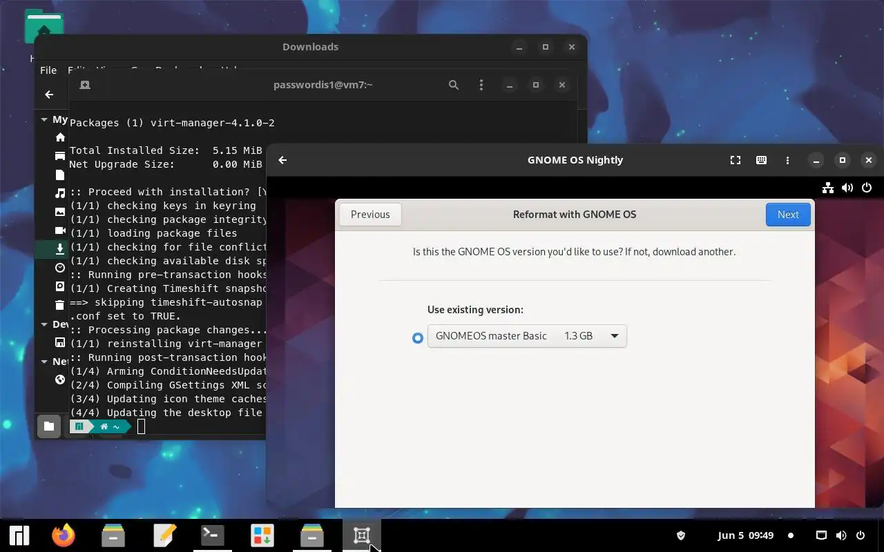The image size is (884, 552).
Task: Open the search in the terminal window
Action: tap(454, 85)
